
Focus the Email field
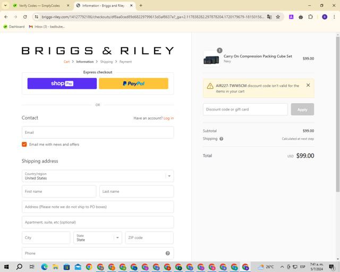pyautogui.click(x=98, y=132)
